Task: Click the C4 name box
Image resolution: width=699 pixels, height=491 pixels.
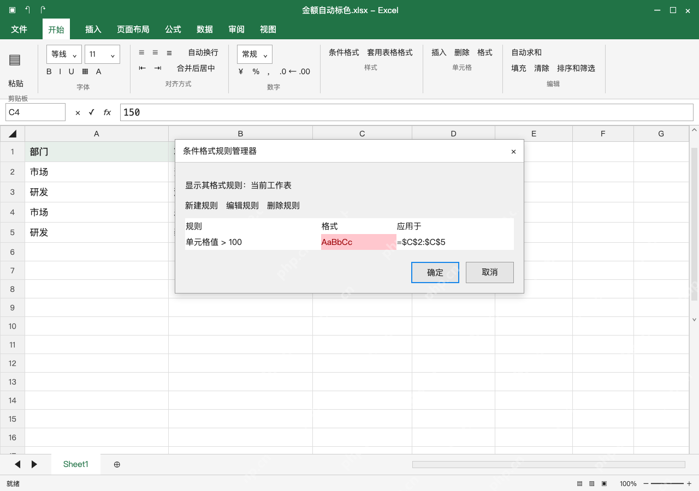Action: (35, 112)
